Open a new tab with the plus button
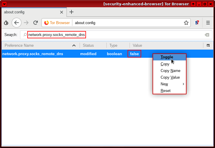 click(71, 12)
